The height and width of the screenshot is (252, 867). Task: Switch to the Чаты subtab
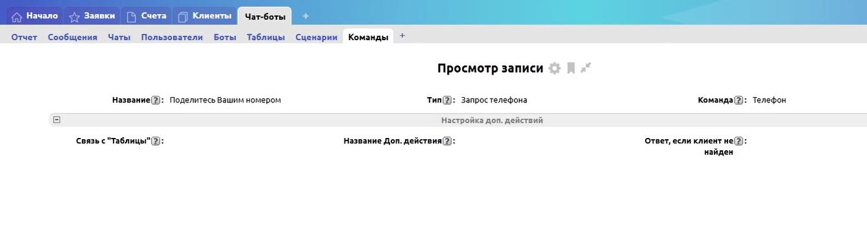(x=119, y=37)
